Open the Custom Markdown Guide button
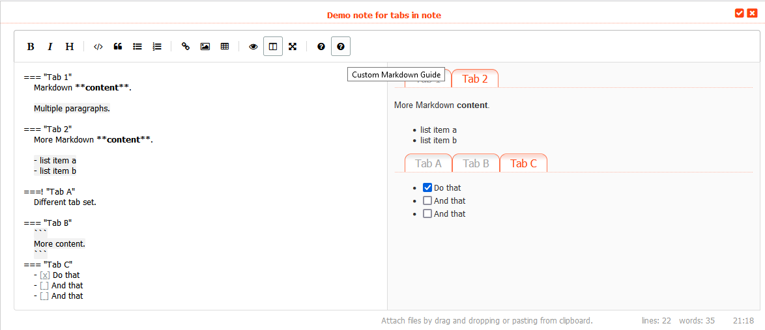Viewport: 765px width, 330px height. point(341,46)
